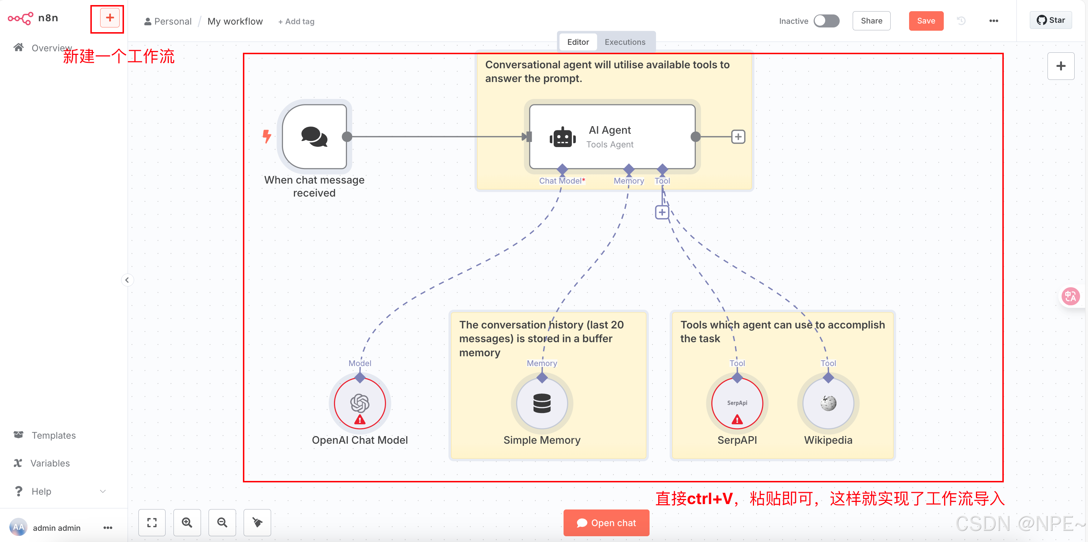Click the Open chat button
Image resolution: width=1088 pixels, height=542 pixels.
[606, 522]
